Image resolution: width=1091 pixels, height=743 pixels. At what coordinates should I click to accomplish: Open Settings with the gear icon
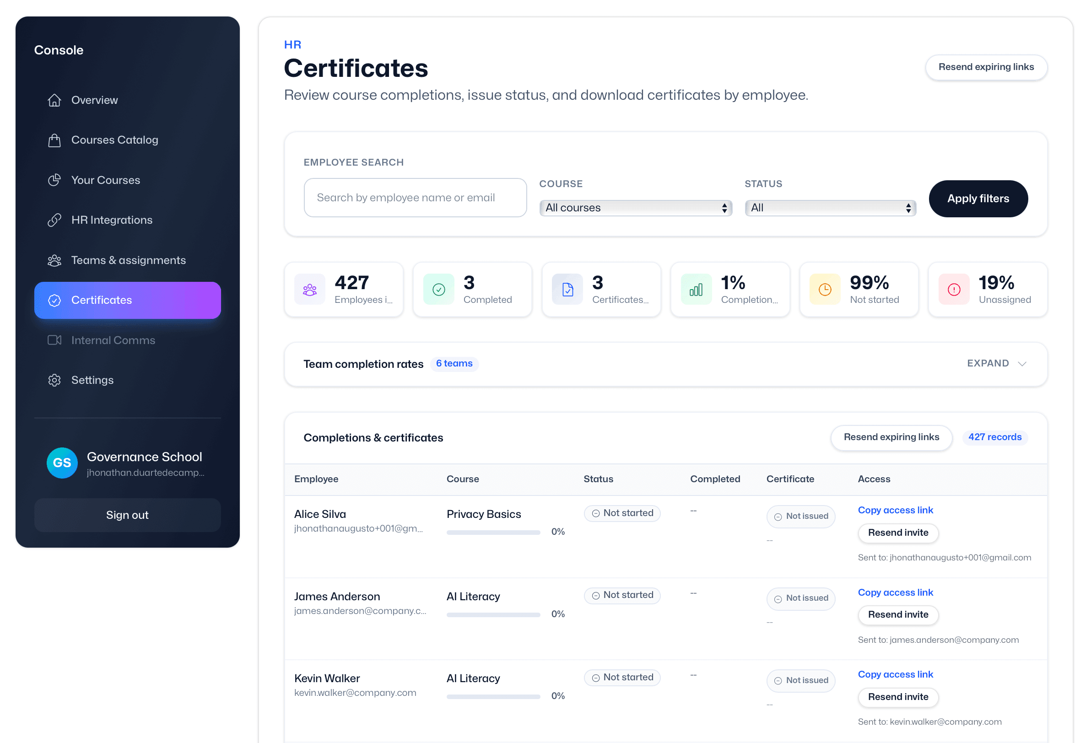(x=54, y=380)
